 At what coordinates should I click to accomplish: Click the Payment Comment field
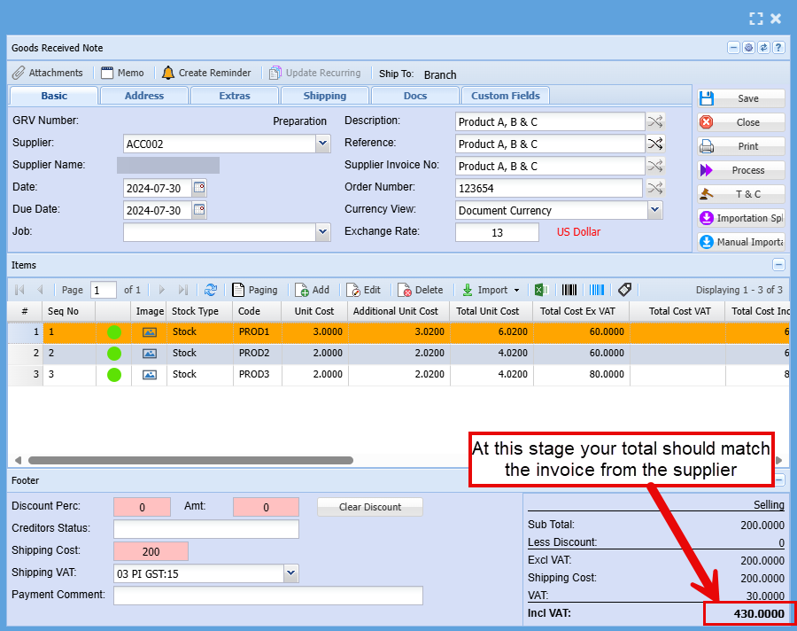click(268, 596)
